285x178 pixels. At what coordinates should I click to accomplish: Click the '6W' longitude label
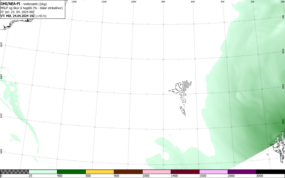(193, 2)
